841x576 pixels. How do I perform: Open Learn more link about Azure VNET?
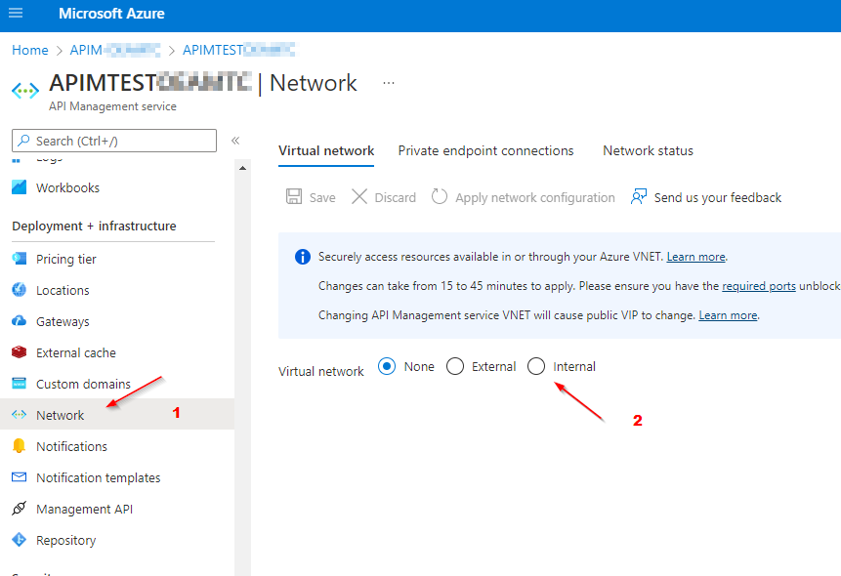[x=695, y=257]
